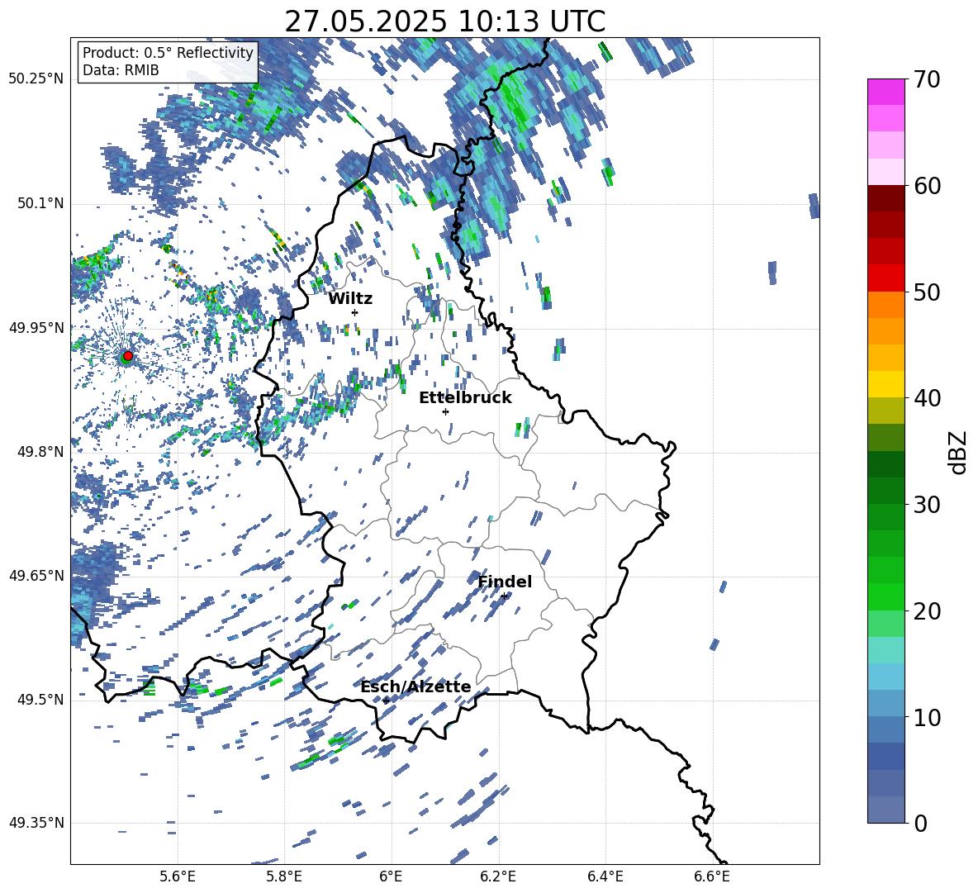Click the Wiltz cross marker
978x893 pixels.
point(355,312)
